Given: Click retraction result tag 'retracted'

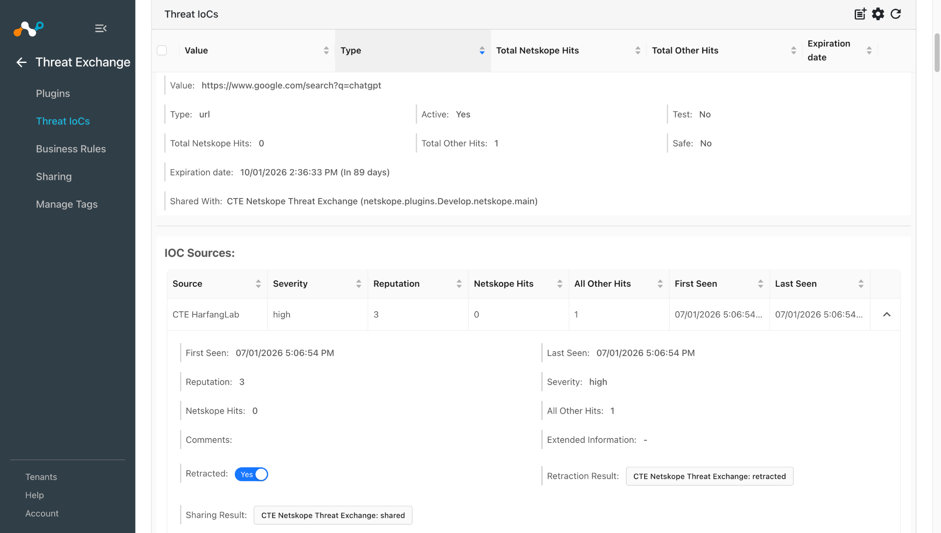Looking at the screenshot, I should point(709,476).
